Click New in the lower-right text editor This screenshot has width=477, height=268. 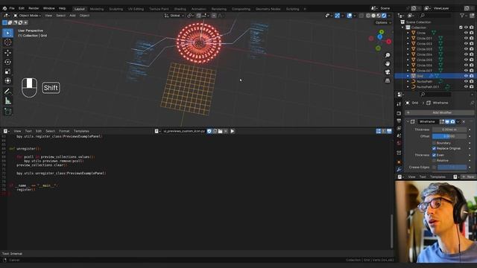(468, 177)
